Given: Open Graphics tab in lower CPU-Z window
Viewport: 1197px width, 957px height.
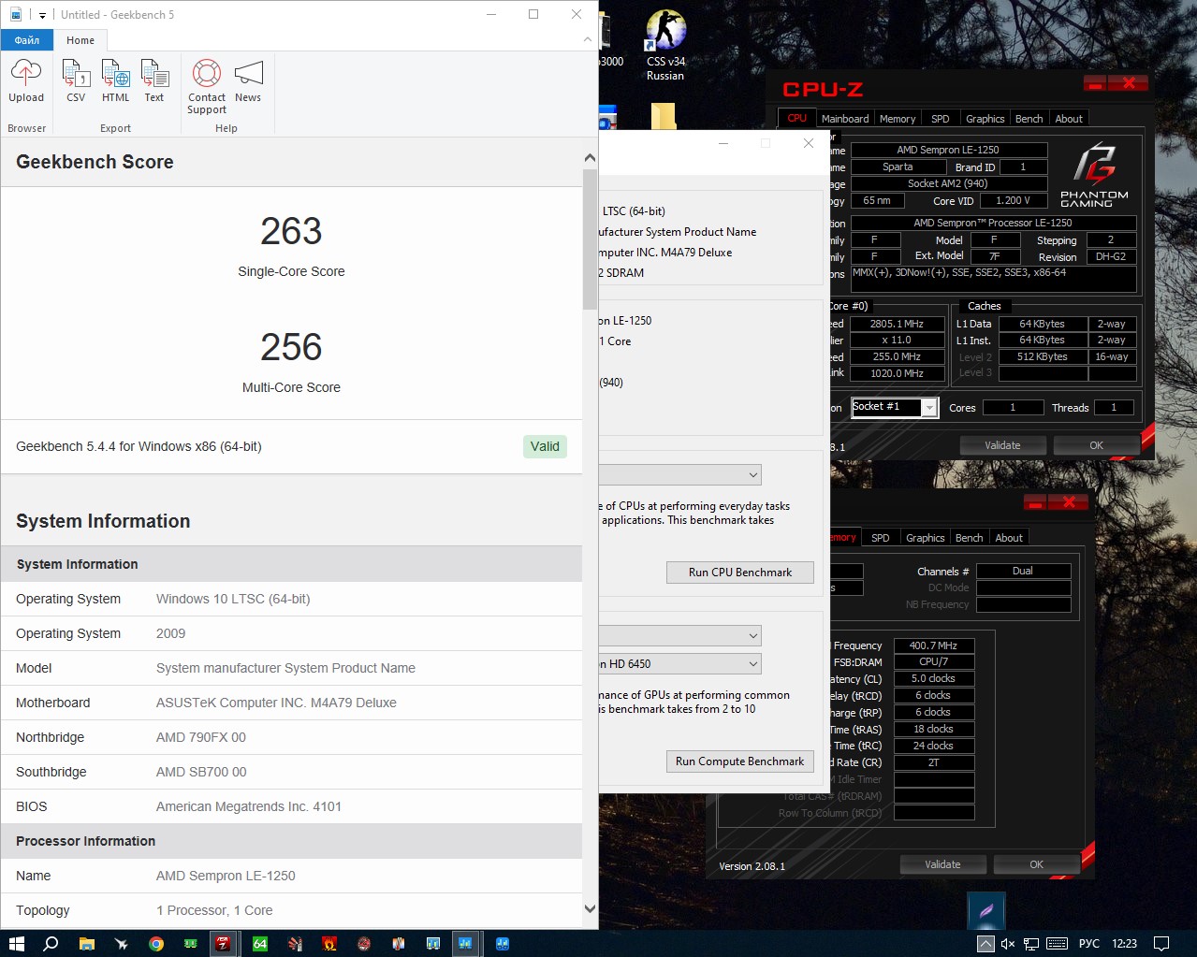Looking at the screenshot, I should pyautogui.click(x=926, y=538).
